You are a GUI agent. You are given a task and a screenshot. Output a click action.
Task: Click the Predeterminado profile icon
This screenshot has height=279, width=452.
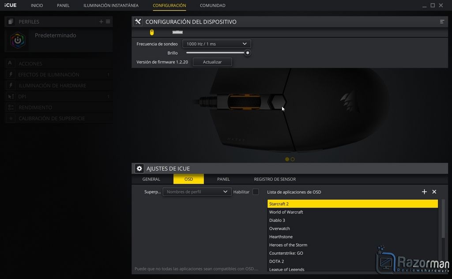18,40
